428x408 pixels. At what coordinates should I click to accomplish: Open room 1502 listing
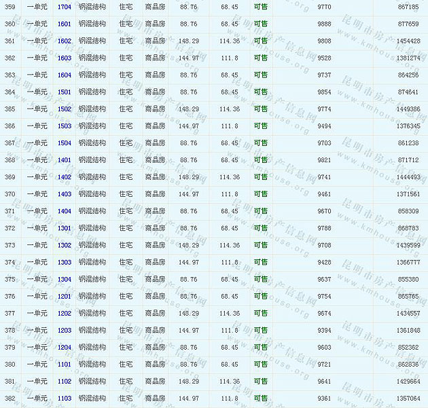[x=65, y=109]
